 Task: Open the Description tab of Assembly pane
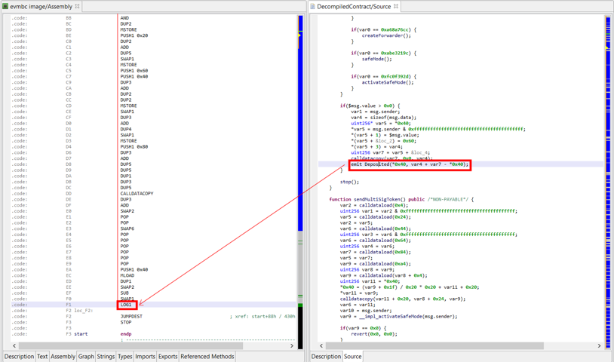19,357
